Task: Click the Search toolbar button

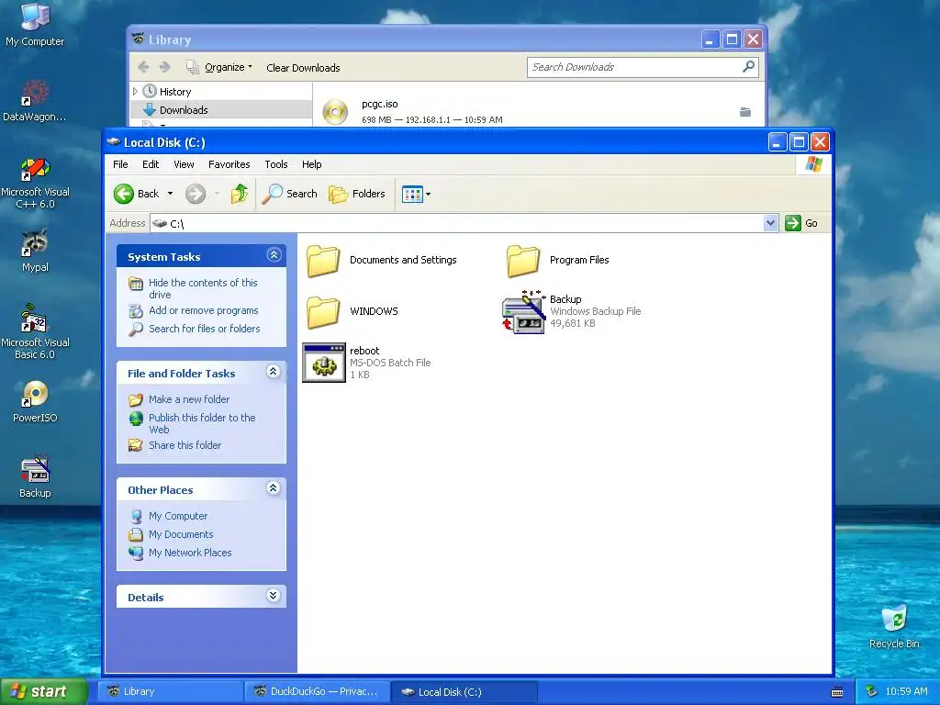Action: click(289, 194)
